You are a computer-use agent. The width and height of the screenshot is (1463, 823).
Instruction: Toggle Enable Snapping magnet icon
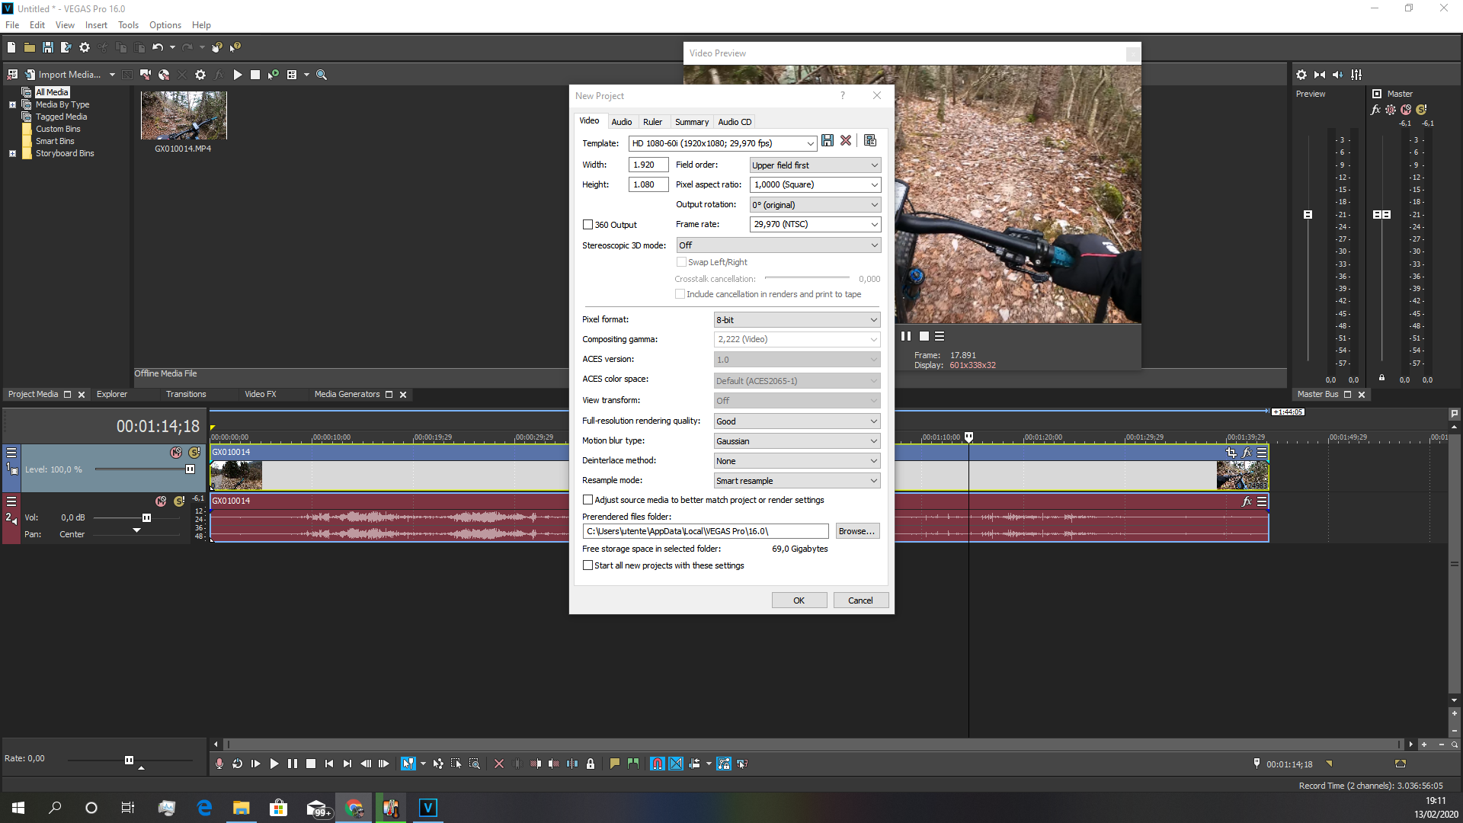pos(658,764)
